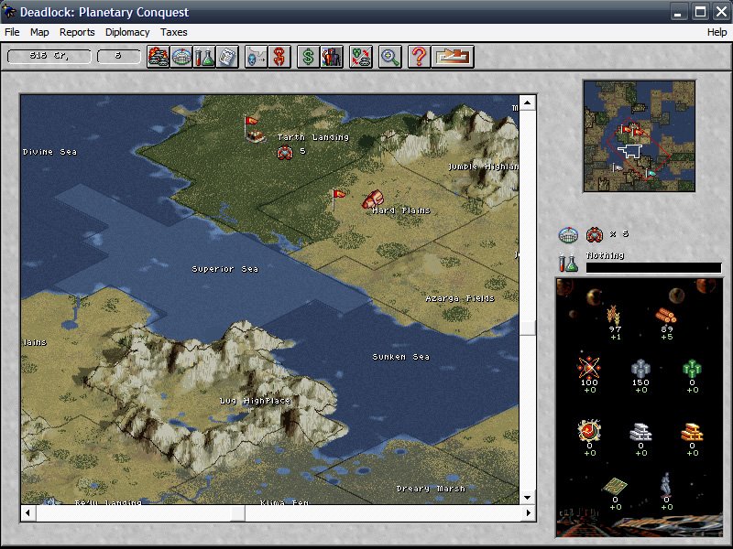The image size is (733, 549).
Task: Click the Divine Sea label
Action: (x=50, y=152)
